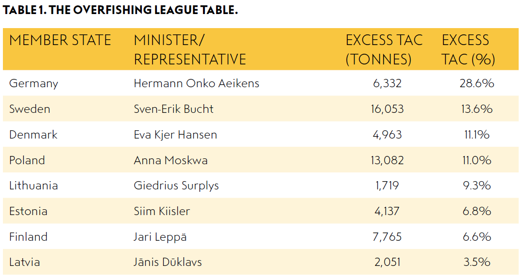
Task: Select Latvia's 3.5% excess value
Action: (476, 263)
